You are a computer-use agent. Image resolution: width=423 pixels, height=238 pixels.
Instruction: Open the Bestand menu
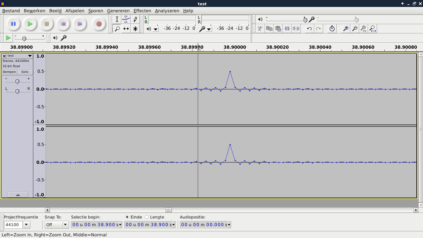(x=11, y=11)
